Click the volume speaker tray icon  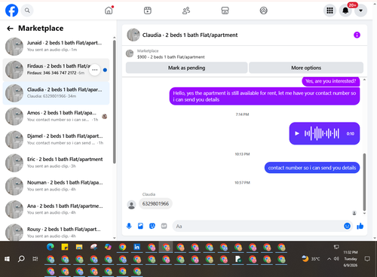tap(336, 259)
